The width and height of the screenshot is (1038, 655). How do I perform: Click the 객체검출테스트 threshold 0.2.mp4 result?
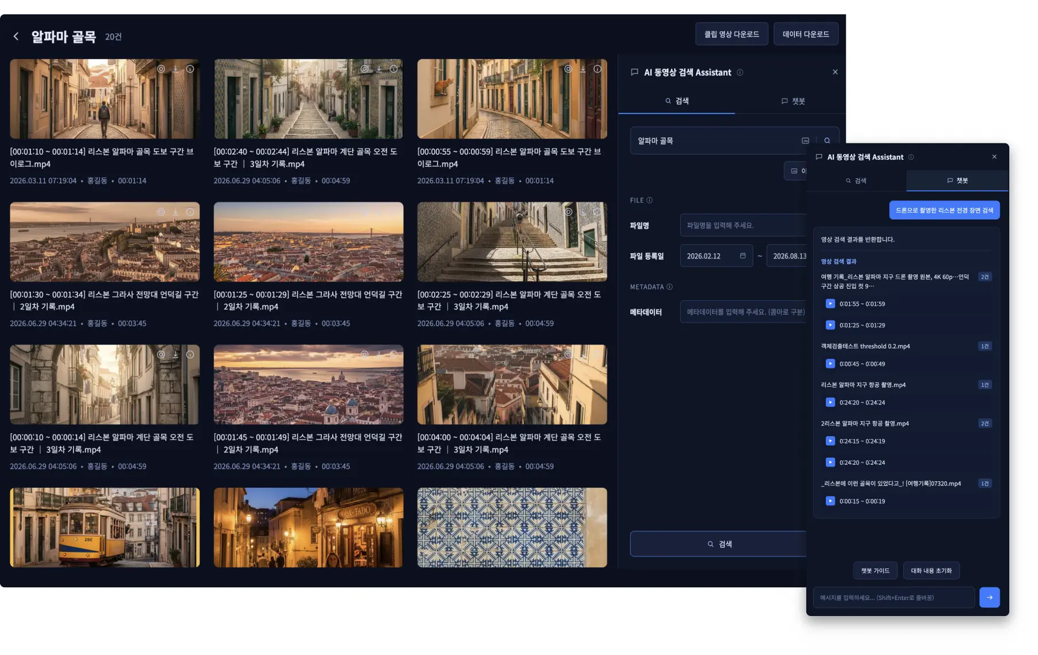(x=865, y=346)
